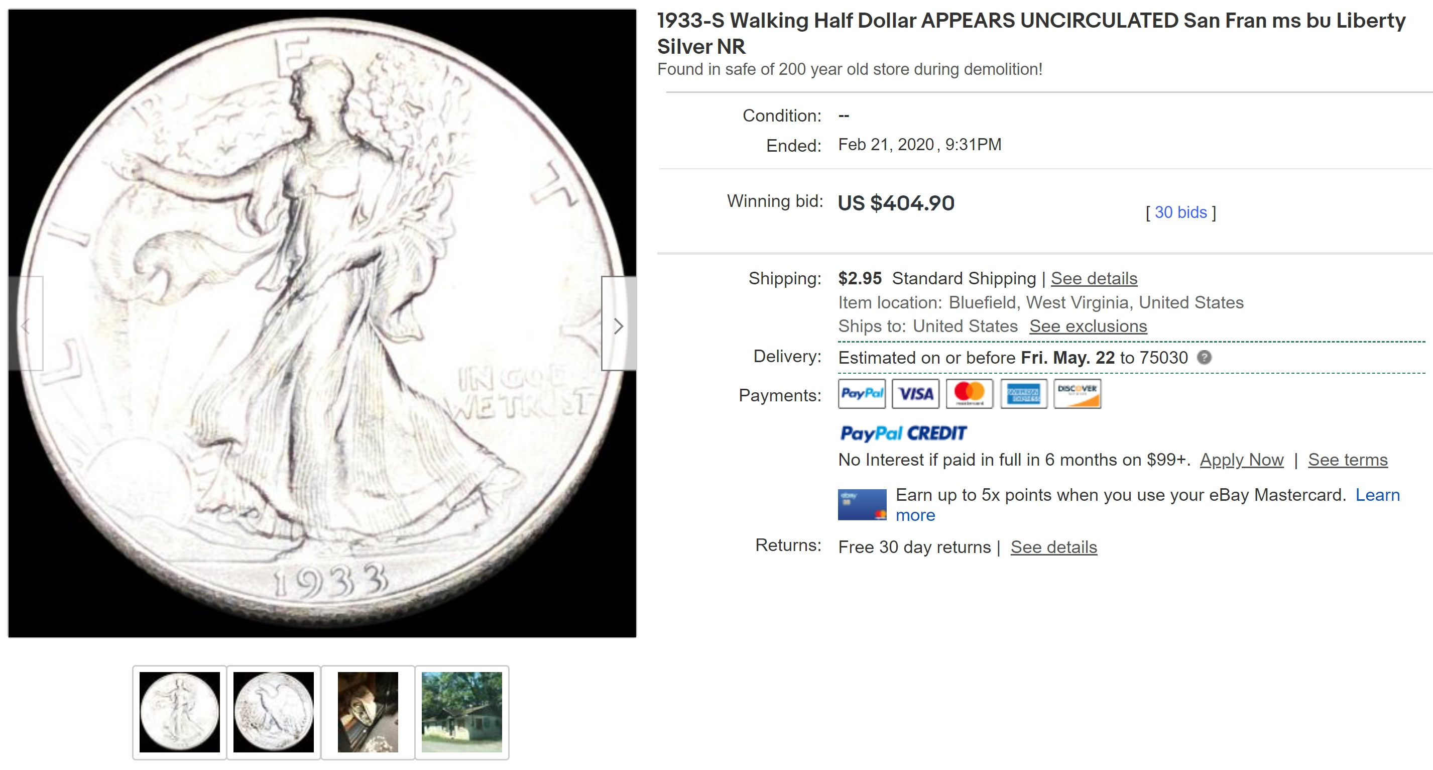This screenshot has width=1433, height=770.
Task: Click the next image arrow on coin photo
Action: 619,324
